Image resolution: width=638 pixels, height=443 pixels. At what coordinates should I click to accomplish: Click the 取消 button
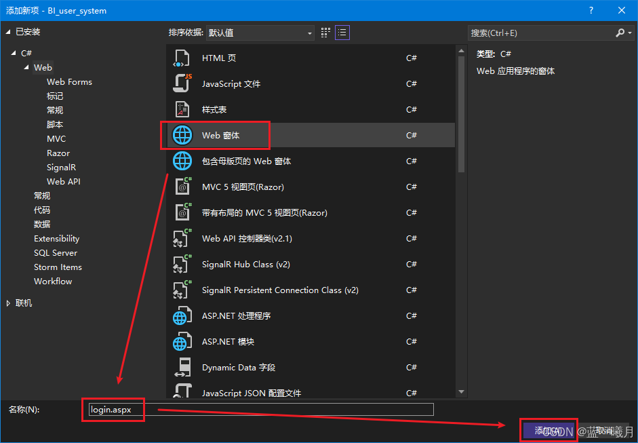tap(604, 430)
